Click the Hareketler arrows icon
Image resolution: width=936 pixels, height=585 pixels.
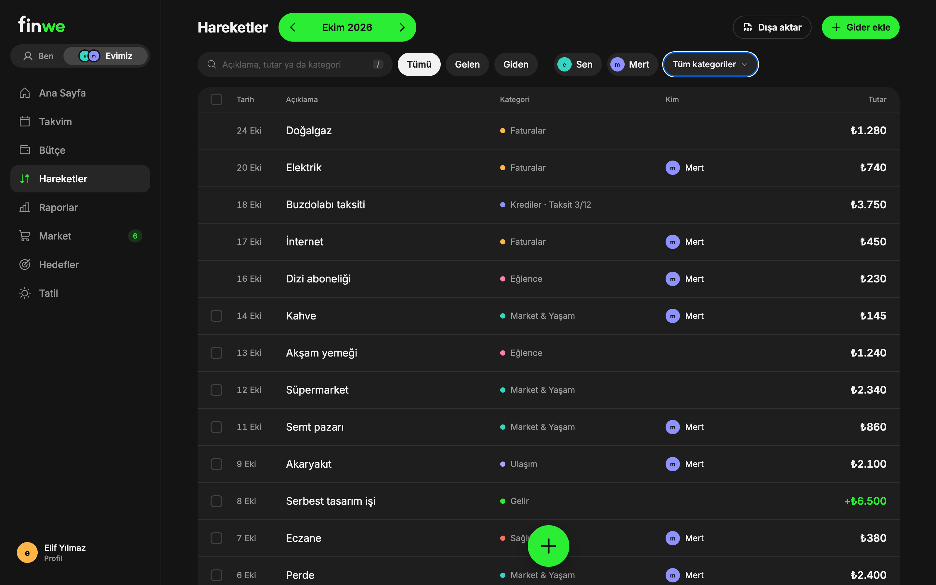(25, 179)
